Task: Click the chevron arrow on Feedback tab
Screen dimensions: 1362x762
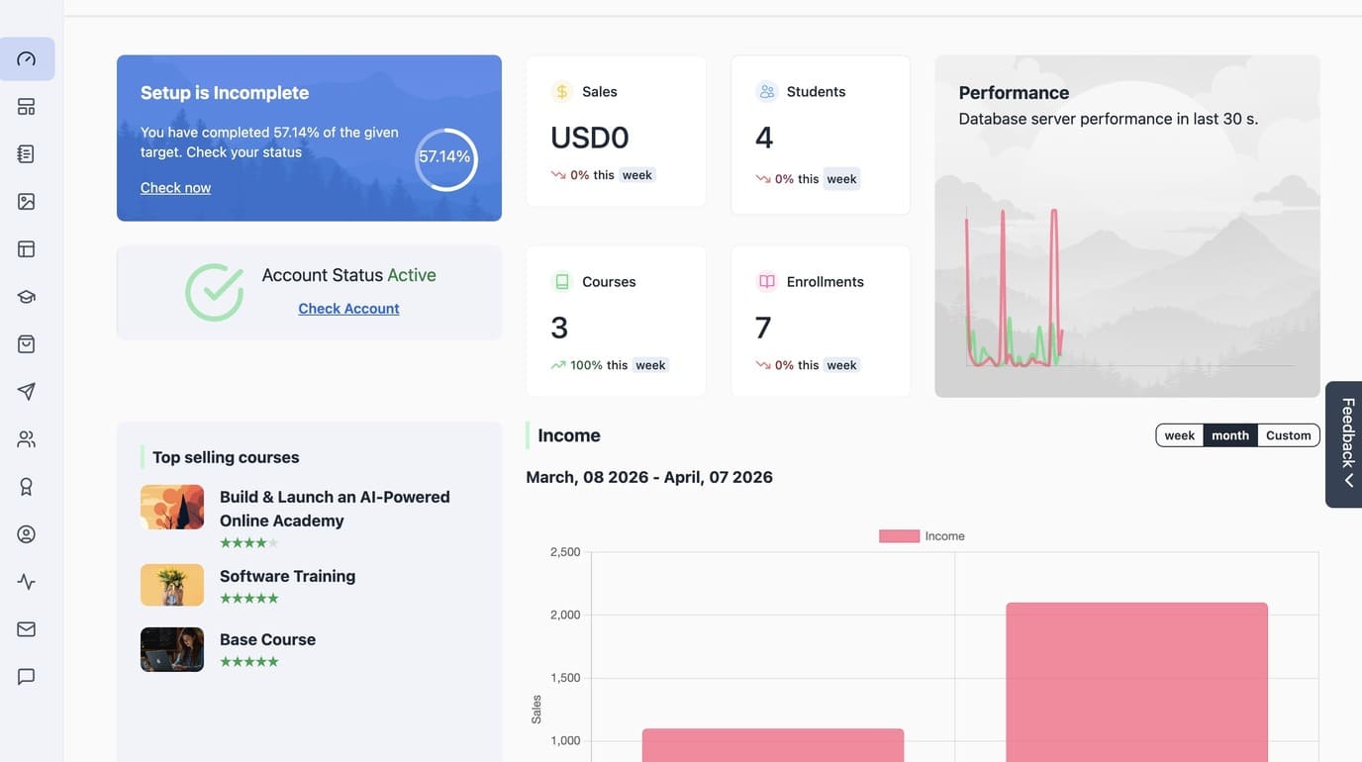Action: [1348, 481]
